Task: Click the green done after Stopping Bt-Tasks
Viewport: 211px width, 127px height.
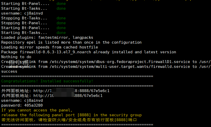Action: pyautogui.click(x=61, y=18)
